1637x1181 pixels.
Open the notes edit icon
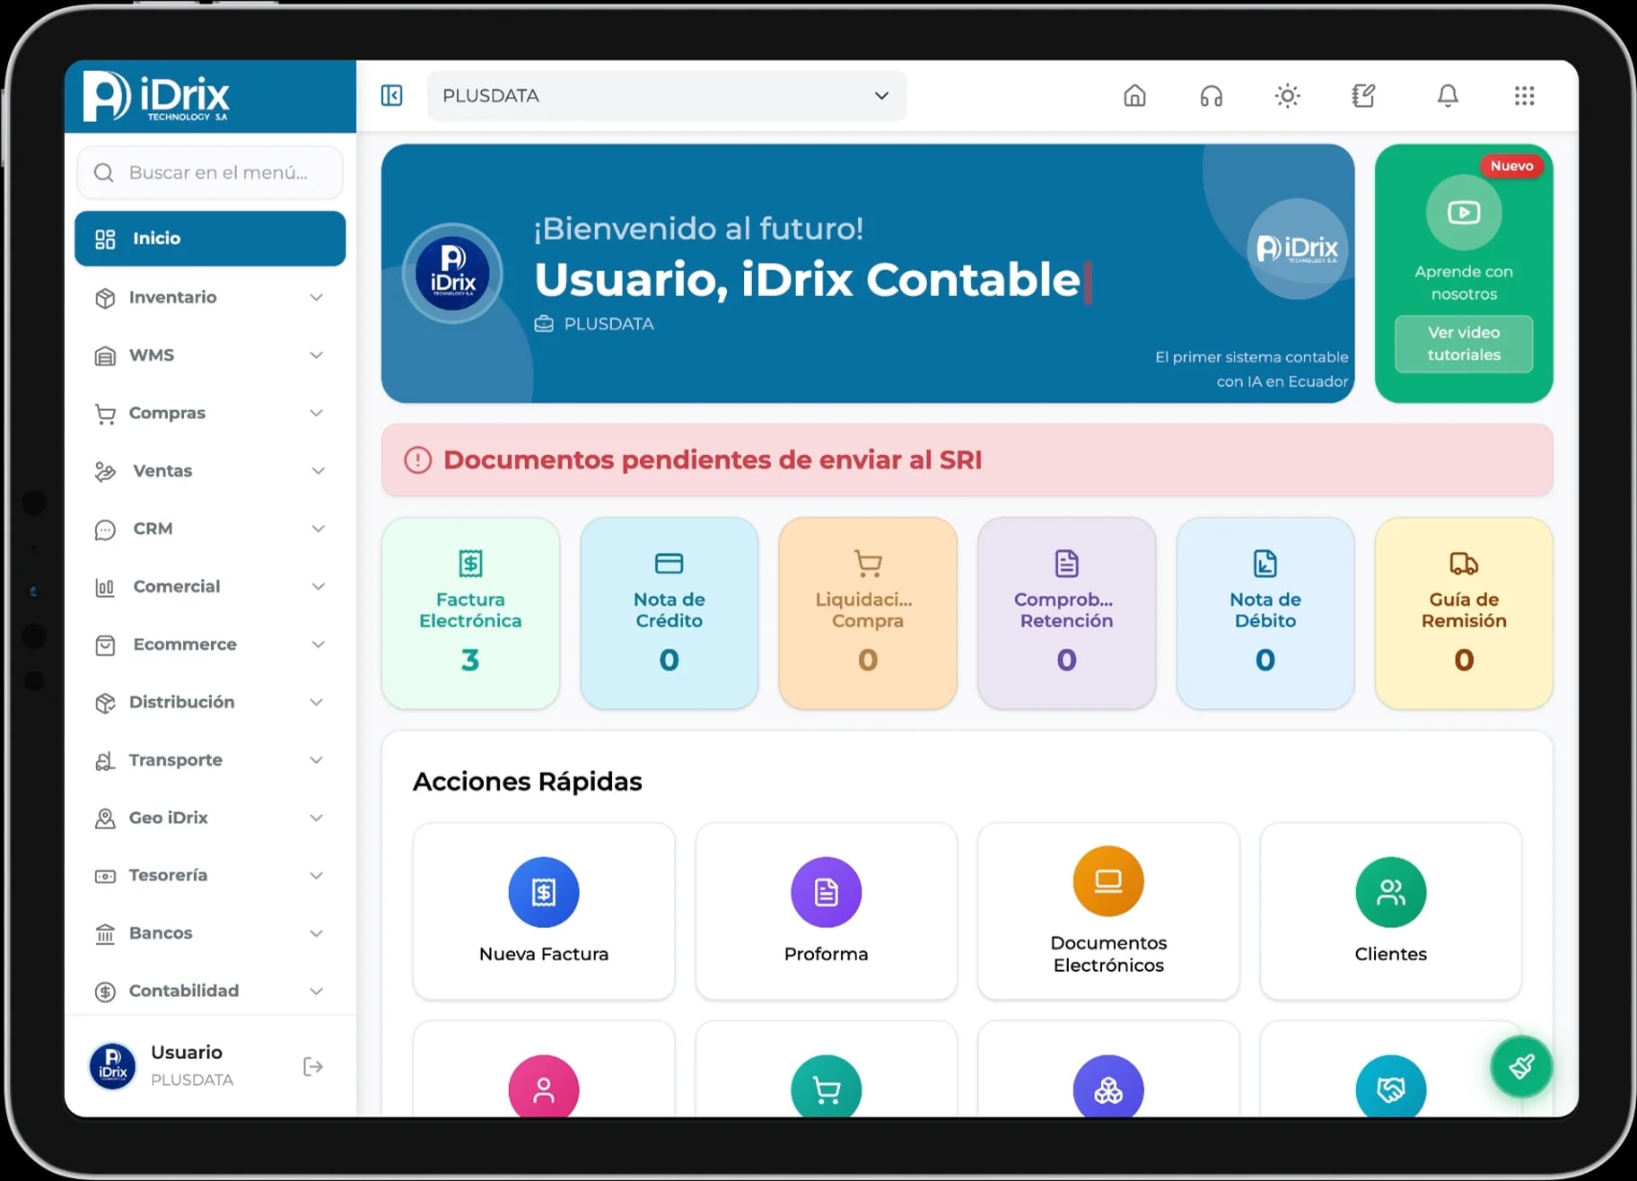click(1363, 95)
